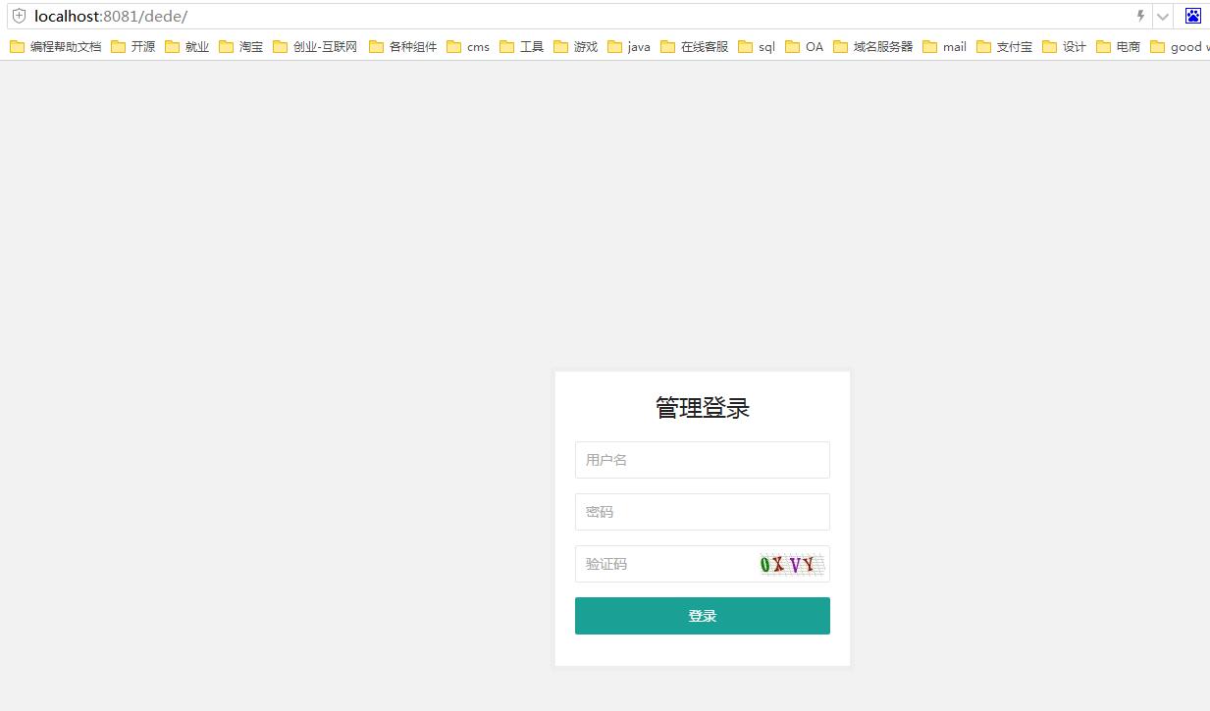Click the 用户名 username field

coord(702,459)
